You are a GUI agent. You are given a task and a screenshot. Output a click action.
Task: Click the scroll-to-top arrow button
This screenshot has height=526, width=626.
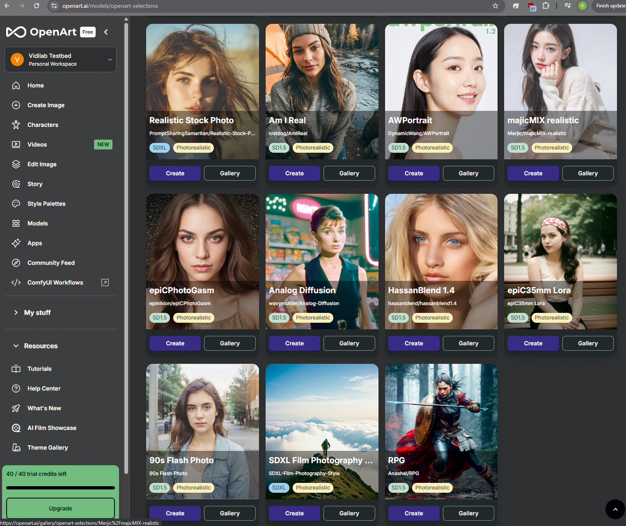tap(615, 509)
